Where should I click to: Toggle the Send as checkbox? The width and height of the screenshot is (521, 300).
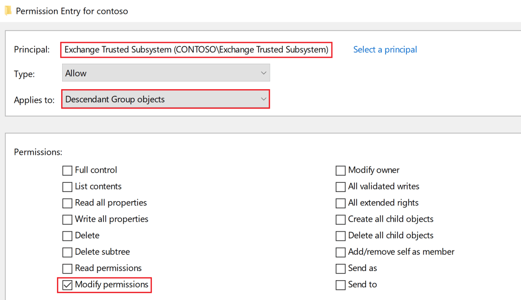pyautogui.click(x=341, y=268)
